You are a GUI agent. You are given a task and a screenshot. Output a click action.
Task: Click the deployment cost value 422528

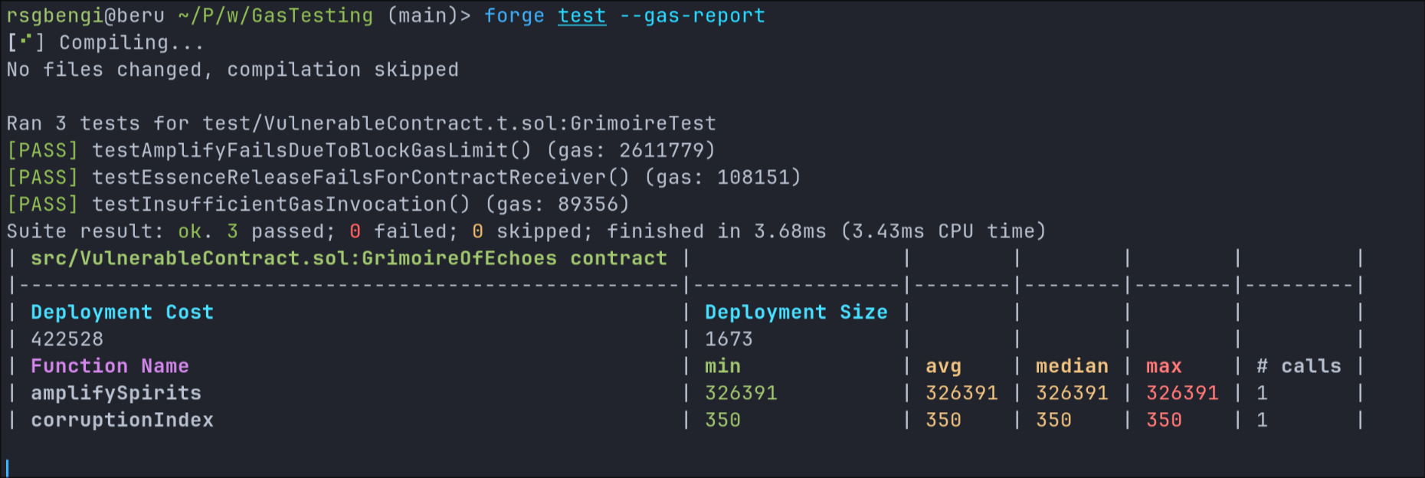coord(67,339)
